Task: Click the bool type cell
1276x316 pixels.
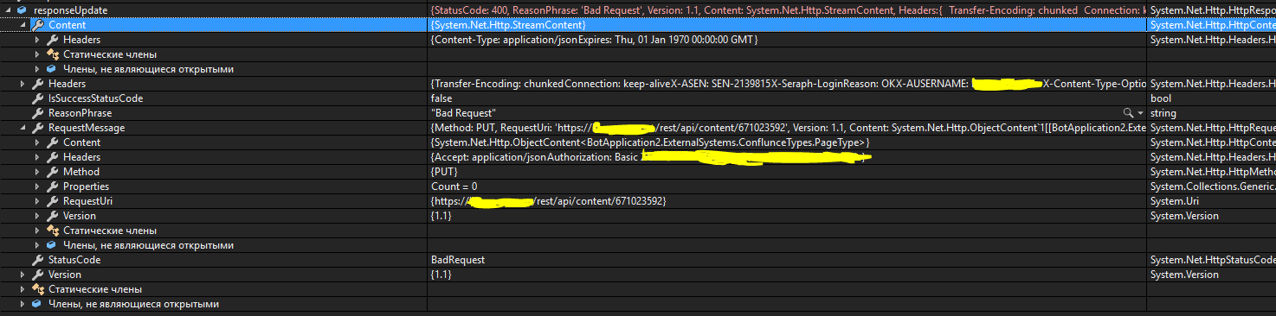Action: [x=1160, y=98]
